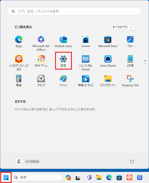Launch Microsoft Store from pinned apps

[108, 41]
